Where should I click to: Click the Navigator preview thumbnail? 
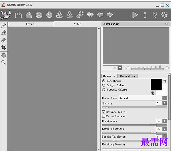coord(136,46)
